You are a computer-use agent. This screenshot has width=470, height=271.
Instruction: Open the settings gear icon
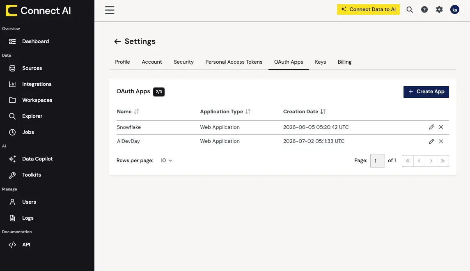click(x=439, y=9)
